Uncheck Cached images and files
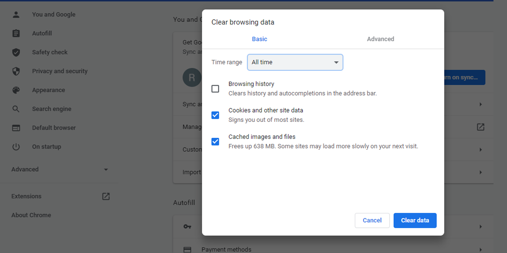This screenshot has width=507, height=253. [215, 142]
